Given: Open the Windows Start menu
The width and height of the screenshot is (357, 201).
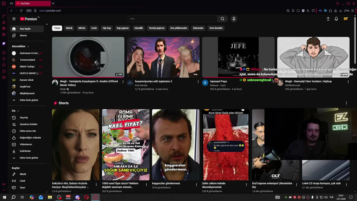Looking at the screenshot, I should pos(4,197).
